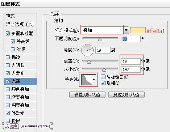Image resolution: width=170 pixels, height=132 pixels.
Task: Select the 颜色叠加 style row label
Action: pyautogui.click(x=20, y=89)
